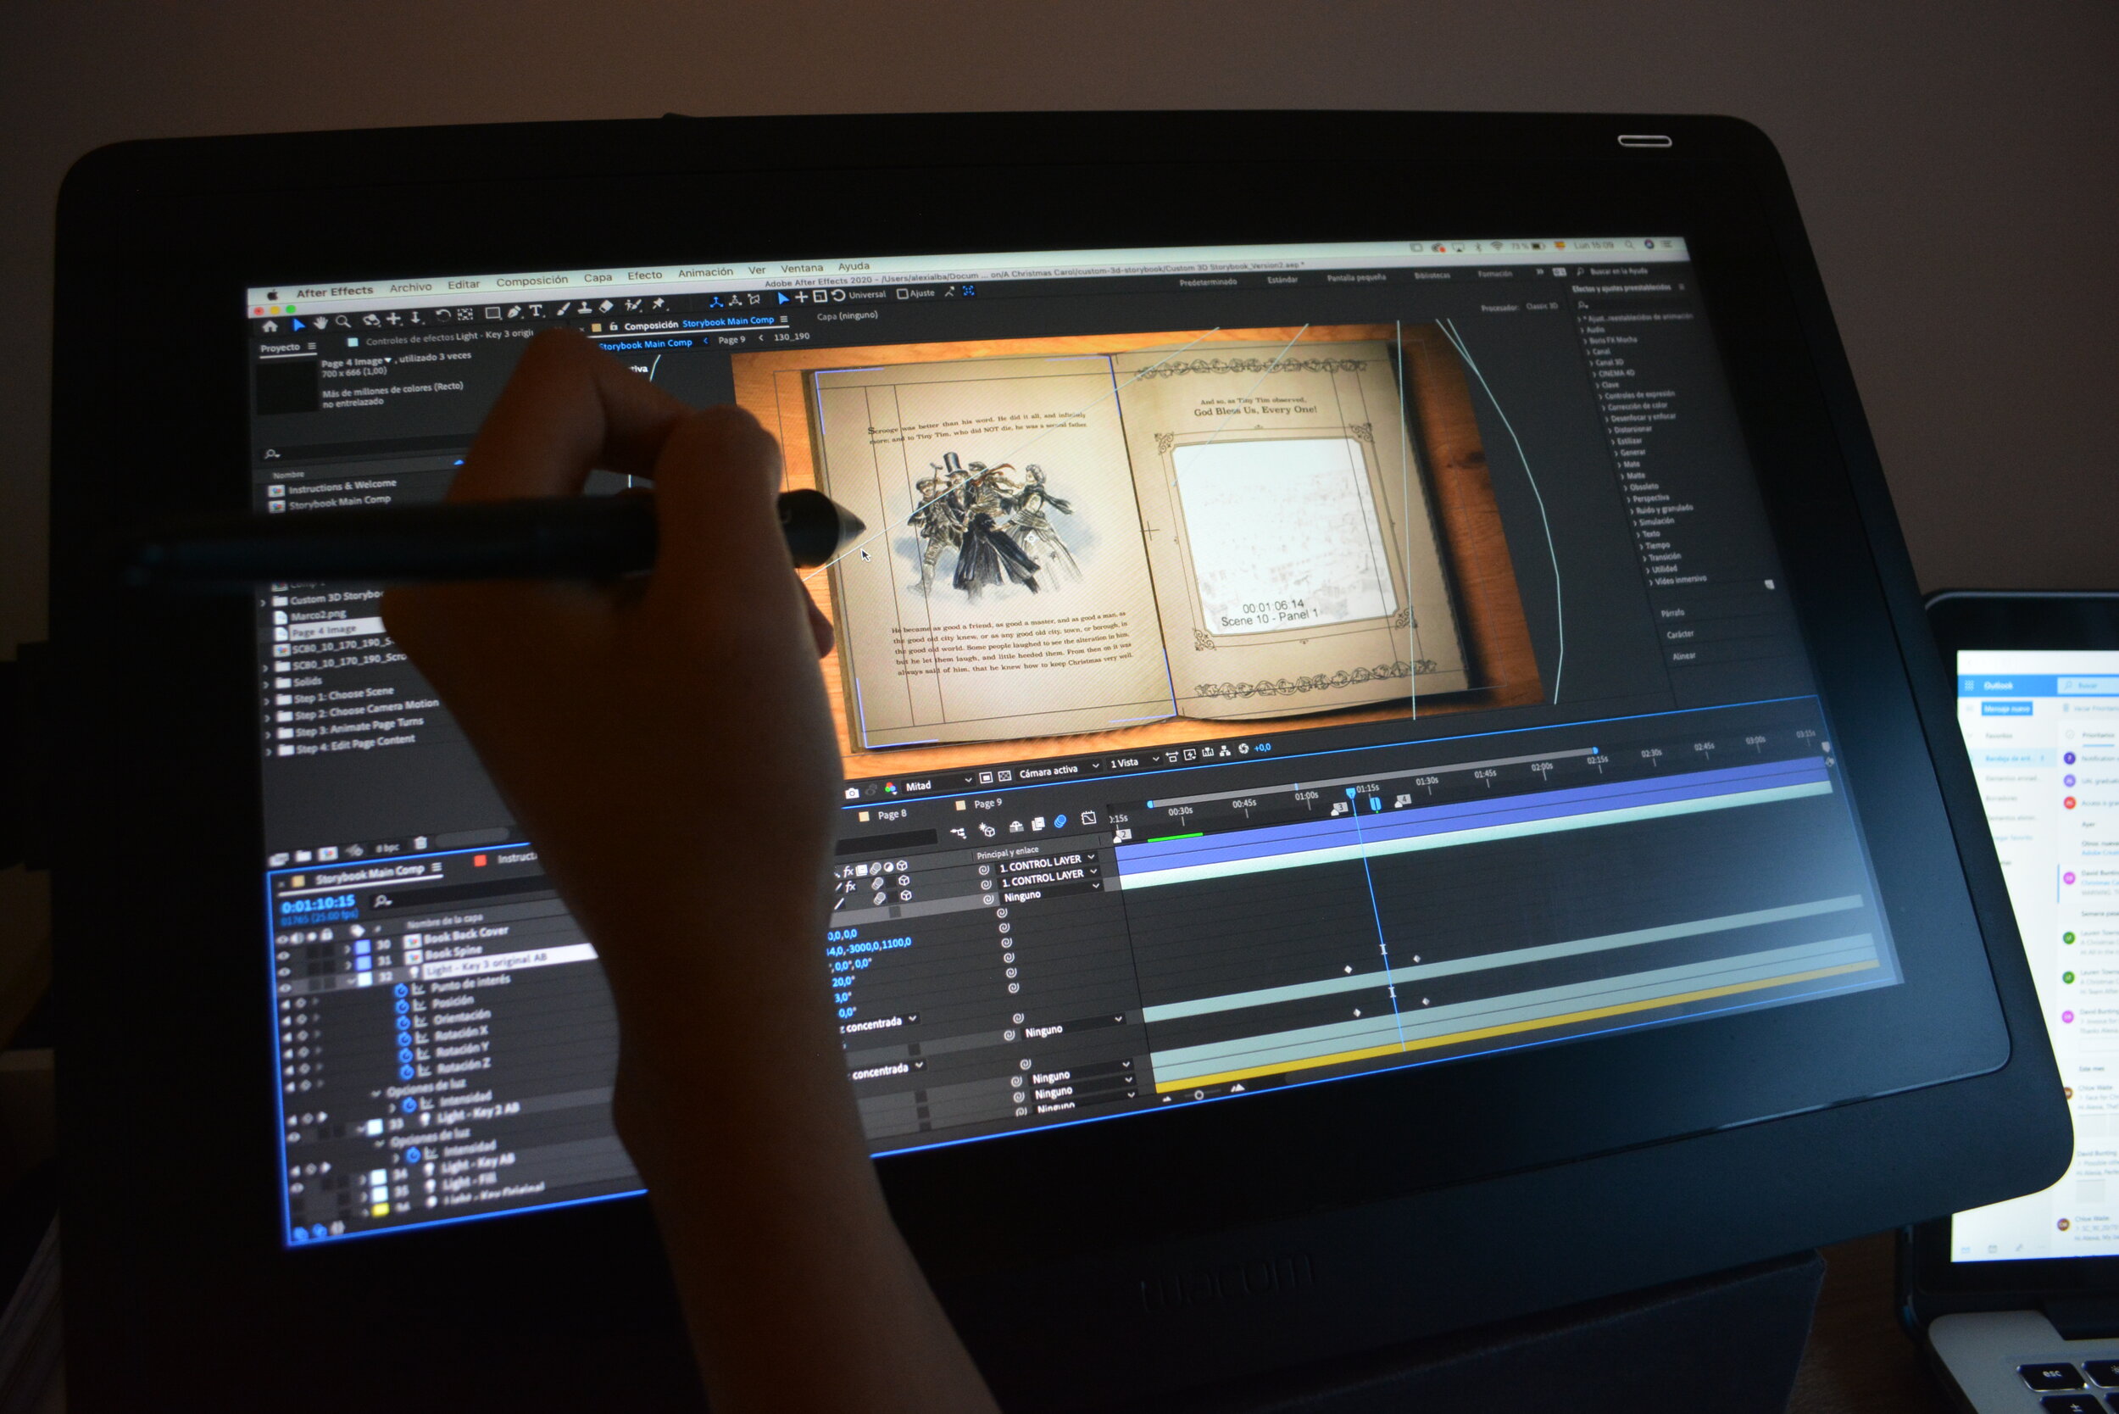Click the 0:01:10:15 current timecode

click(319, 905)
